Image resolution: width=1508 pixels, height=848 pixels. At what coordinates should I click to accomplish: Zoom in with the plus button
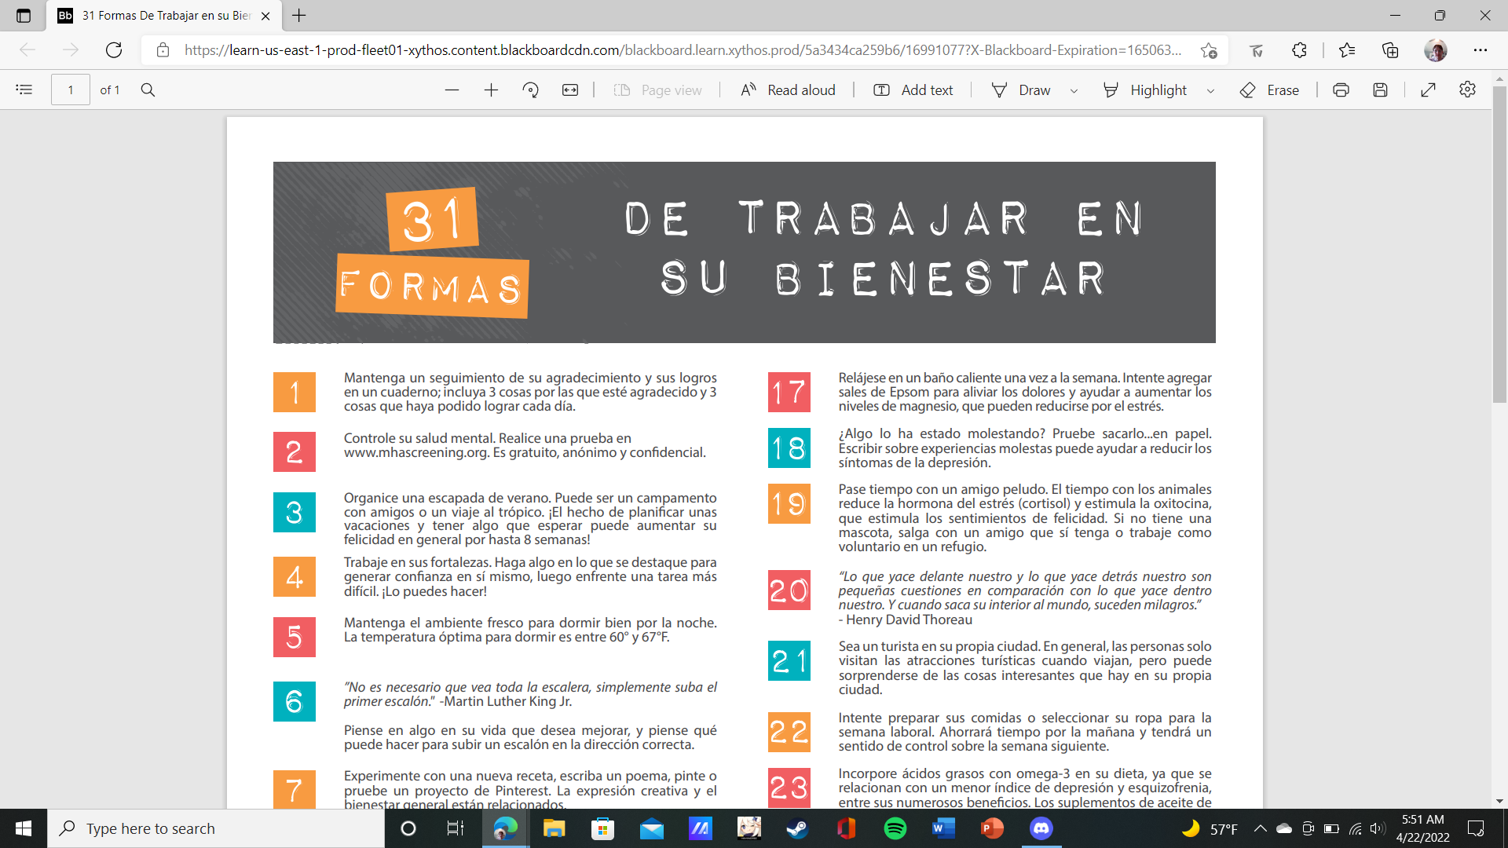pos(491,90)
